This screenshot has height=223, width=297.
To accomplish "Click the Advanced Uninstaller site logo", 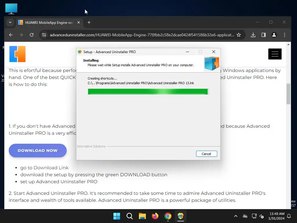I will point(17,54).
